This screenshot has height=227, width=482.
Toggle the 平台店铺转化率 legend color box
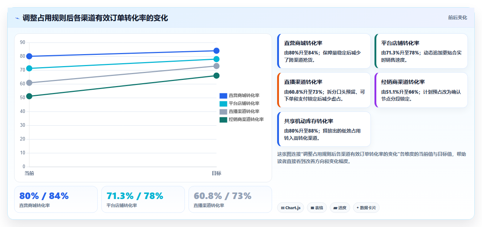pos(223,104)
